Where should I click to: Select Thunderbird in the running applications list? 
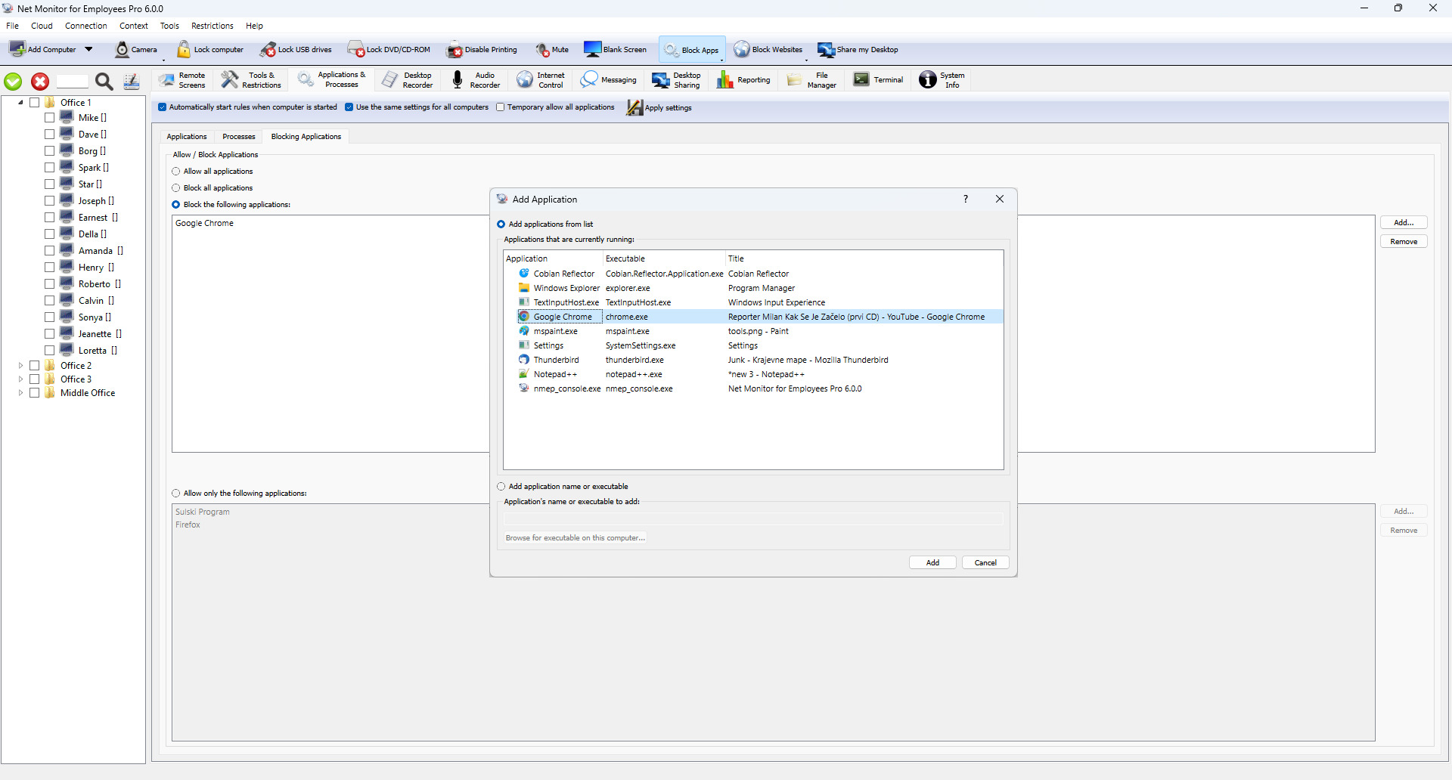pyautogui.click(x=556, y=361)
